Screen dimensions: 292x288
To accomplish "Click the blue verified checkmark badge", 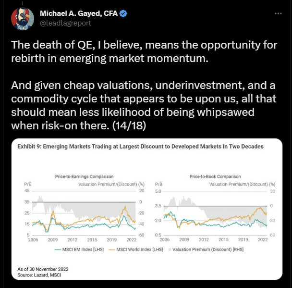I will (123, 13).
